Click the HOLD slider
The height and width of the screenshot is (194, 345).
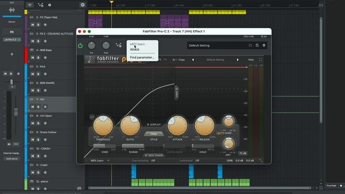[203, 146]
